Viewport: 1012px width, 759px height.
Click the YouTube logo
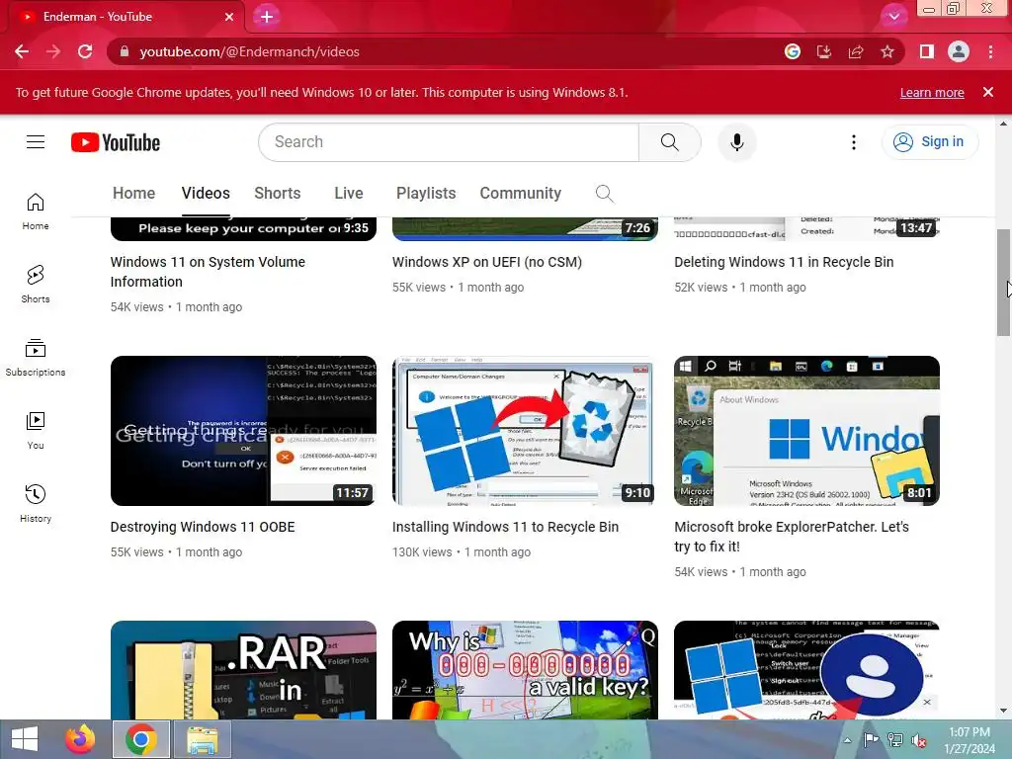point(116,142)
